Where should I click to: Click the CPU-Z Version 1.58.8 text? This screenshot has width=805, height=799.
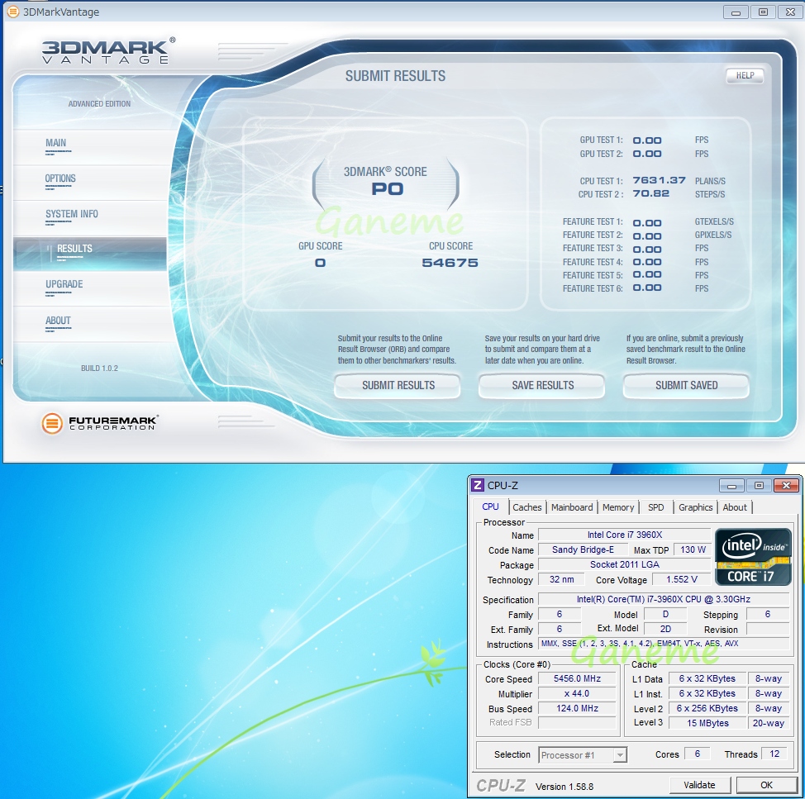(564, 787)
